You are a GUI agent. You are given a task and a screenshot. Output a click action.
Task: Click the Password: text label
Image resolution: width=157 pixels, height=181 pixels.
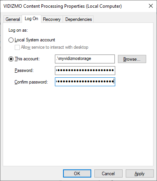coord(24,70)
